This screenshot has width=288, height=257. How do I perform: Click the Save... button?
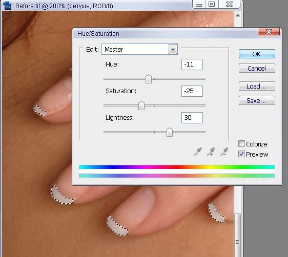257,100
